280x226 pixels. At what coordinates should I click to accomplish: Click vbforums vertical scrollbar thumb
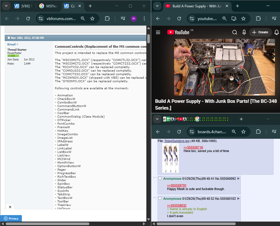click(149, 39)
